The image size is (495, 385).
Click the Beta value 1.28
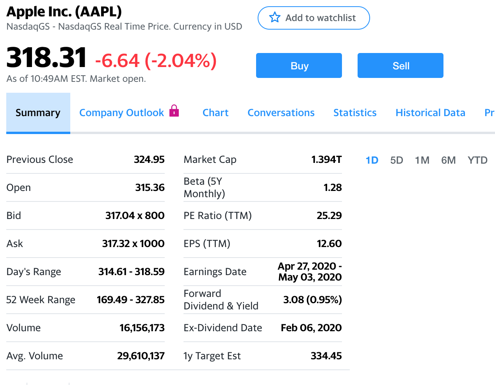333,187
